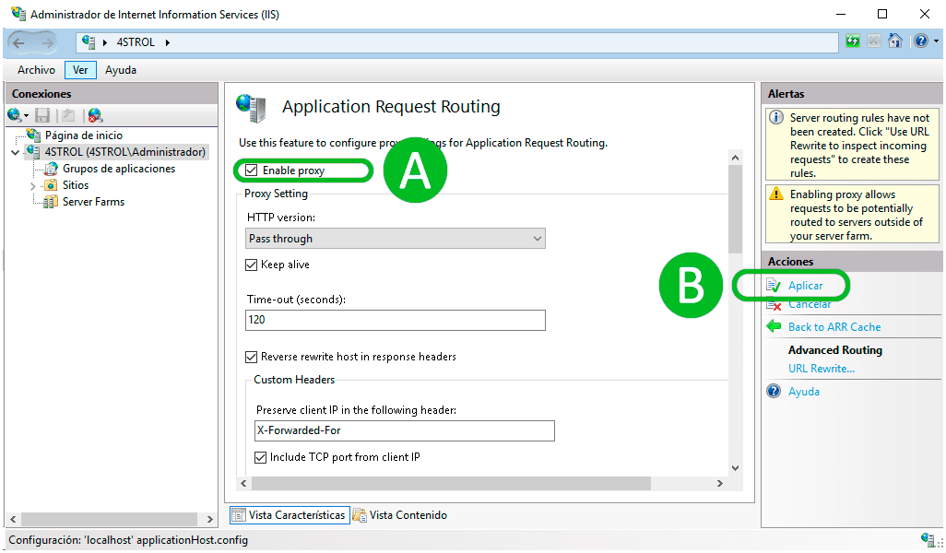The height and width of the screenshot is (553, 946).
Task: Click the Time-out seconds input field
Action: 396,320
